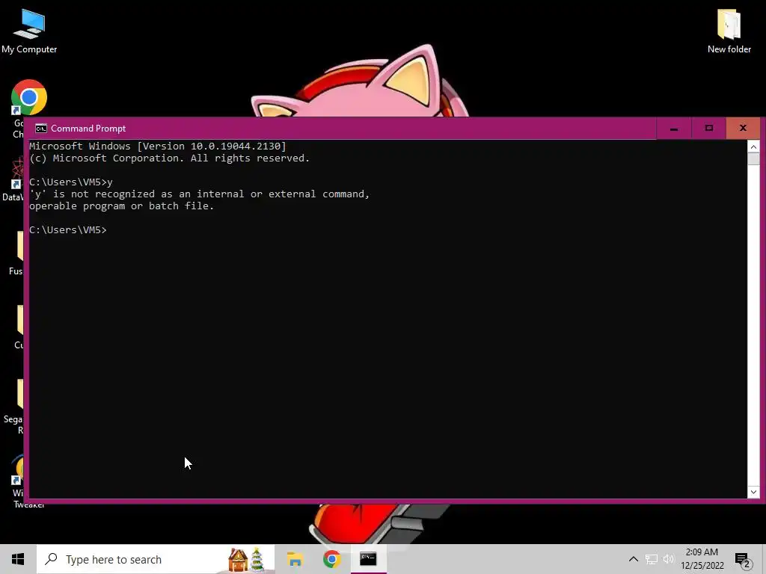The image size is (766, 574).
Task: Click the 'operable program or batch file.' text
Action: pos(122,206)
